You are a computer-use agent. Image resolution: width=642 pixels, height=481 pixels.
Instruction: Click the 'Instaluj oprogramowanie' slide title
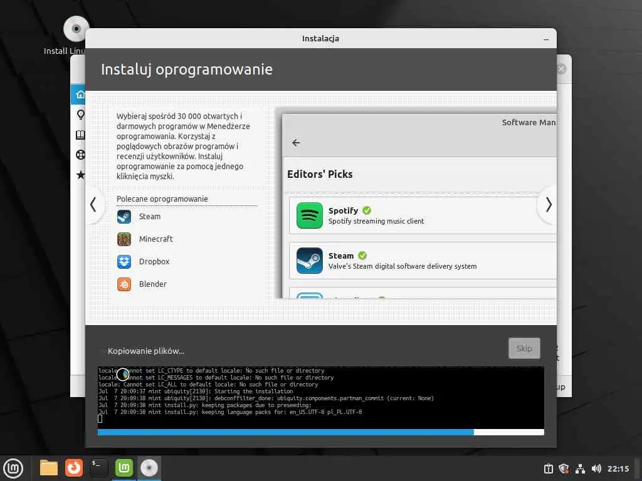(x=187, y=70)
